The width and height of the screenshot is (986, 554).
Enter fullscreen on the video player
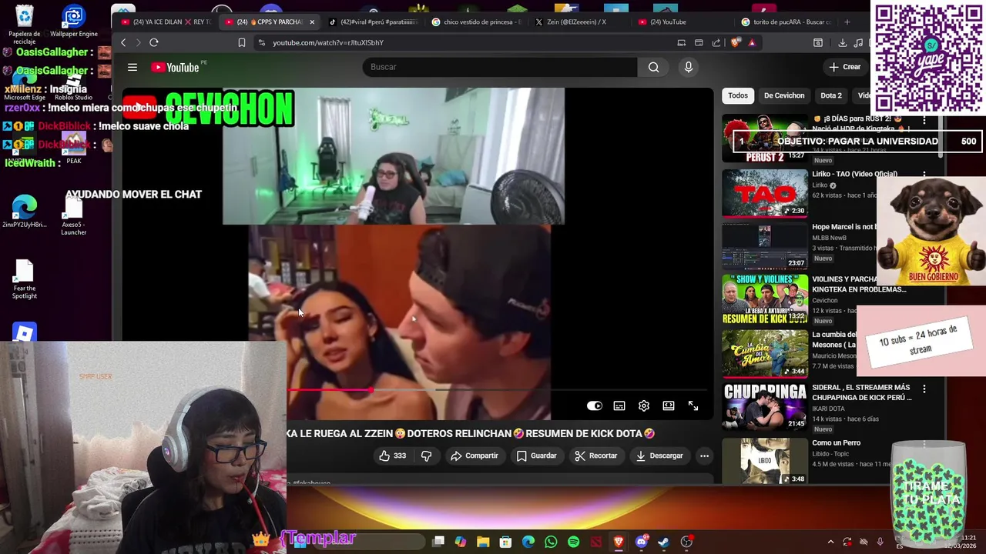point(693,406)
